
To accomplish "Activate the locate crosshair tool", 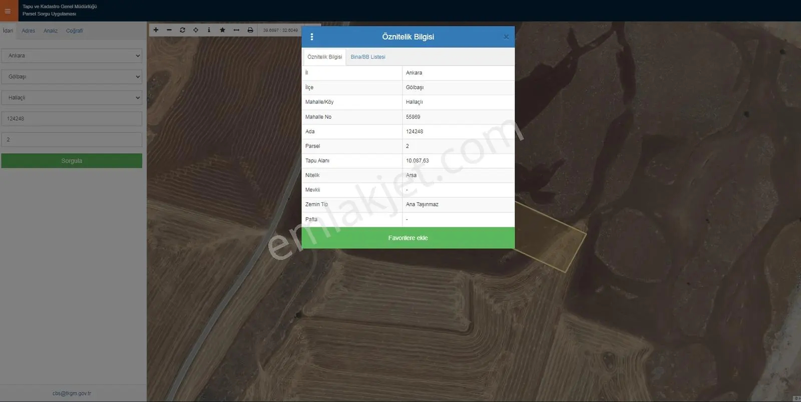I will tap(196, 30).
